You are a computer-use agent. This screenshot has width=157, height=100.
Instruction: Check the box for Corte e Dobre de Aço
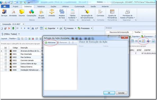pyautogui.click(x=6, y=63)
